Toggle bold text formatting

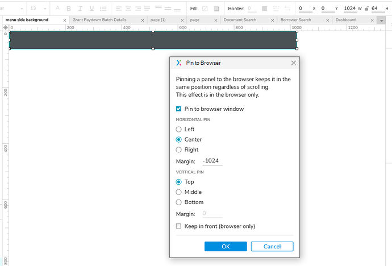pos(69,9)
